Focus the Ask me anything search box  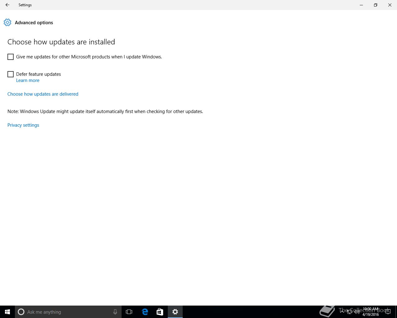[68, 312]
